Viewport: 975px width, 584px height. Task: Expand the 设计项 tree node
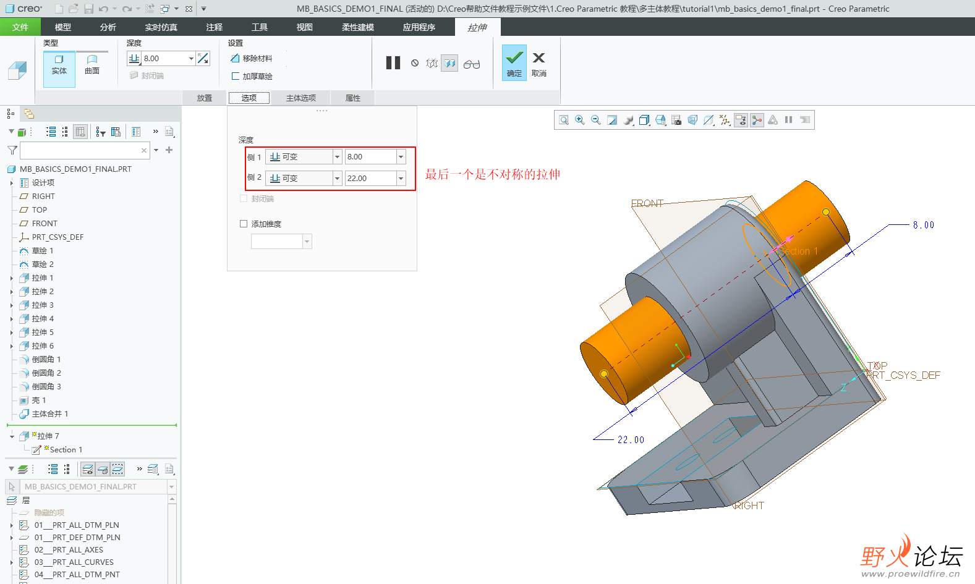11,183
